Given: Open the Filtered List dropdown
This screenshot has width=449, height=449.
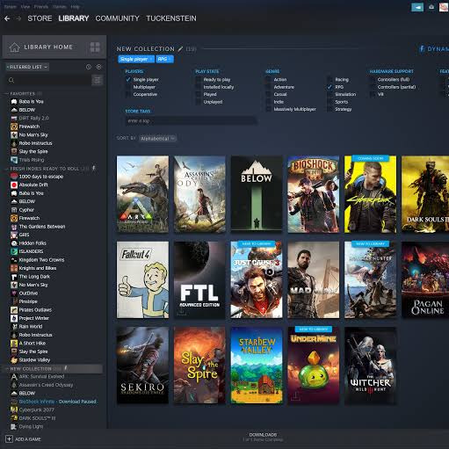Looking at the screenshot, I should (27, 67).
